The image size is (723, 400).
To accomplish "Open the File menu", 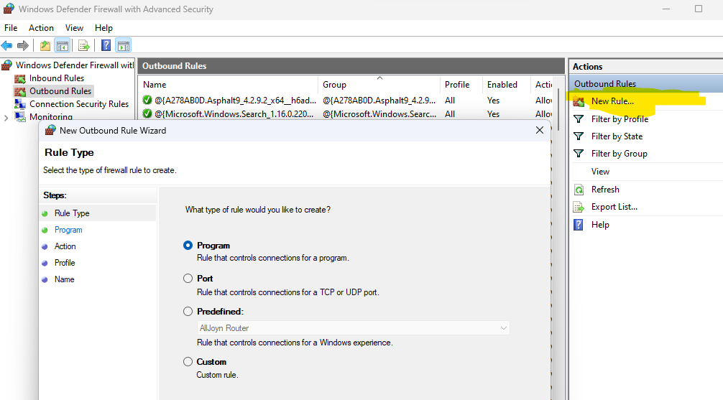I will click(x=11, y=28).
